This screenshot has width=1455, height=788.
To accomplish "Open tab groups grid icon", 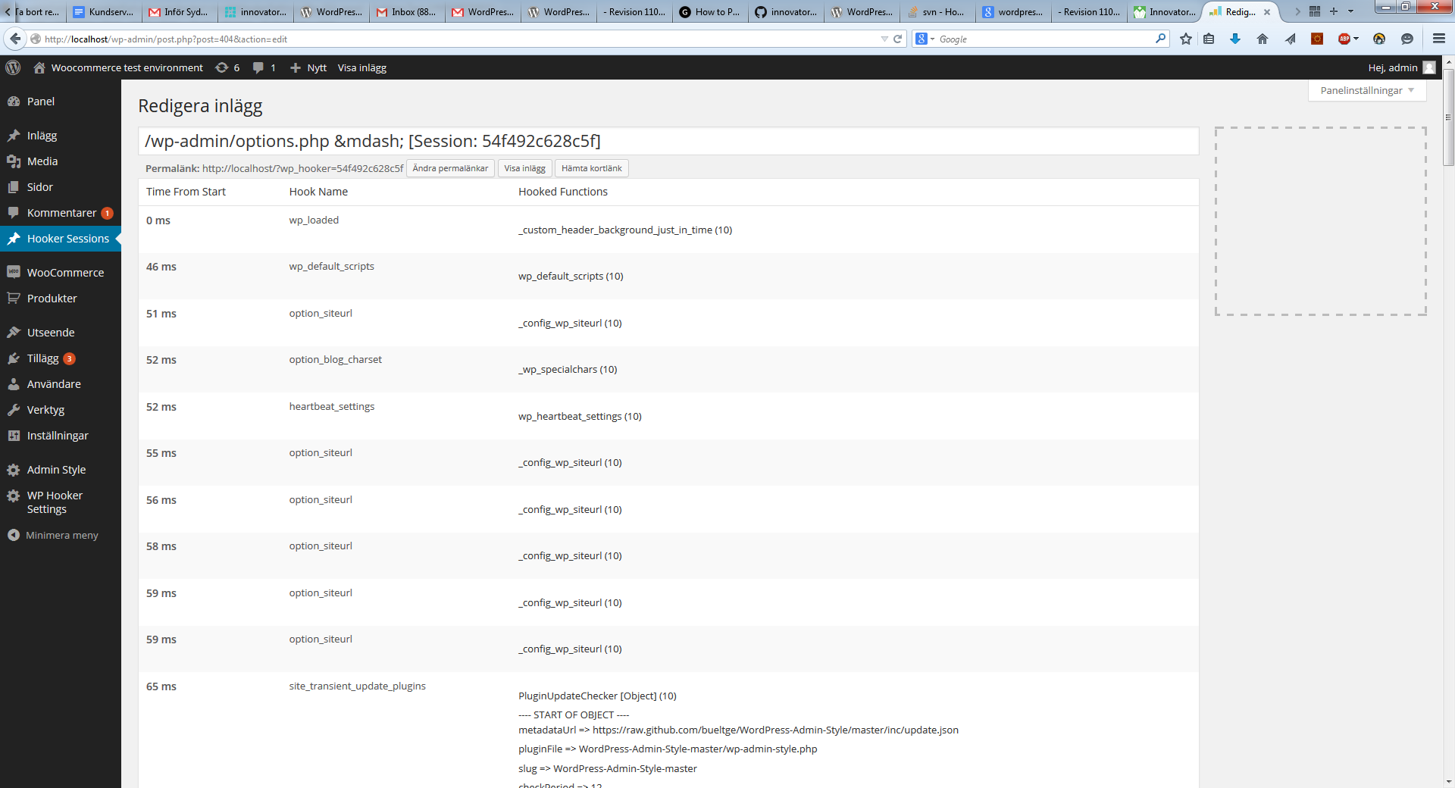I will [1315, 11].
